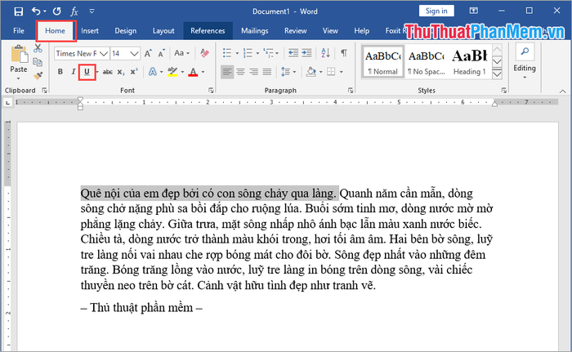Decrease font size
The image size is (572, 352).
click(x=162, y=54)
